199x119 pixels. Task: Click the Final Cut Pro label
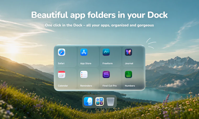[109, 86]
